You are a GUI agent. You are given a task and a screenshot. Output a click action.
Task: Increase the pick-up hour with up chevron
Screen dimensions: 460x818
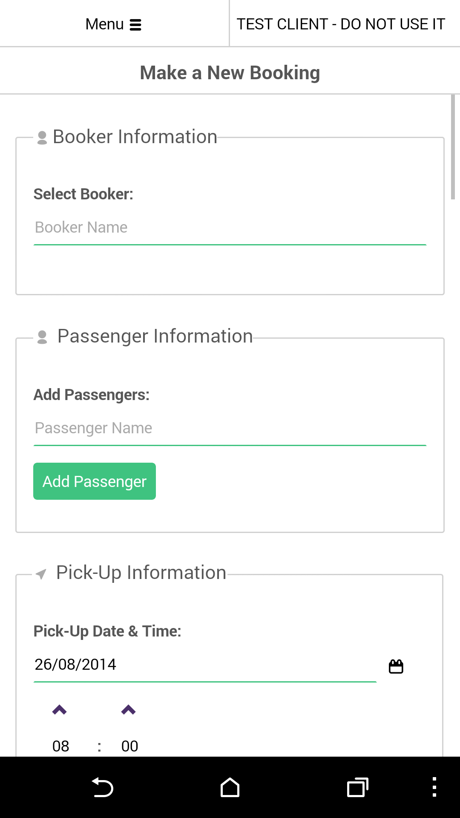(x=60, y=710)
